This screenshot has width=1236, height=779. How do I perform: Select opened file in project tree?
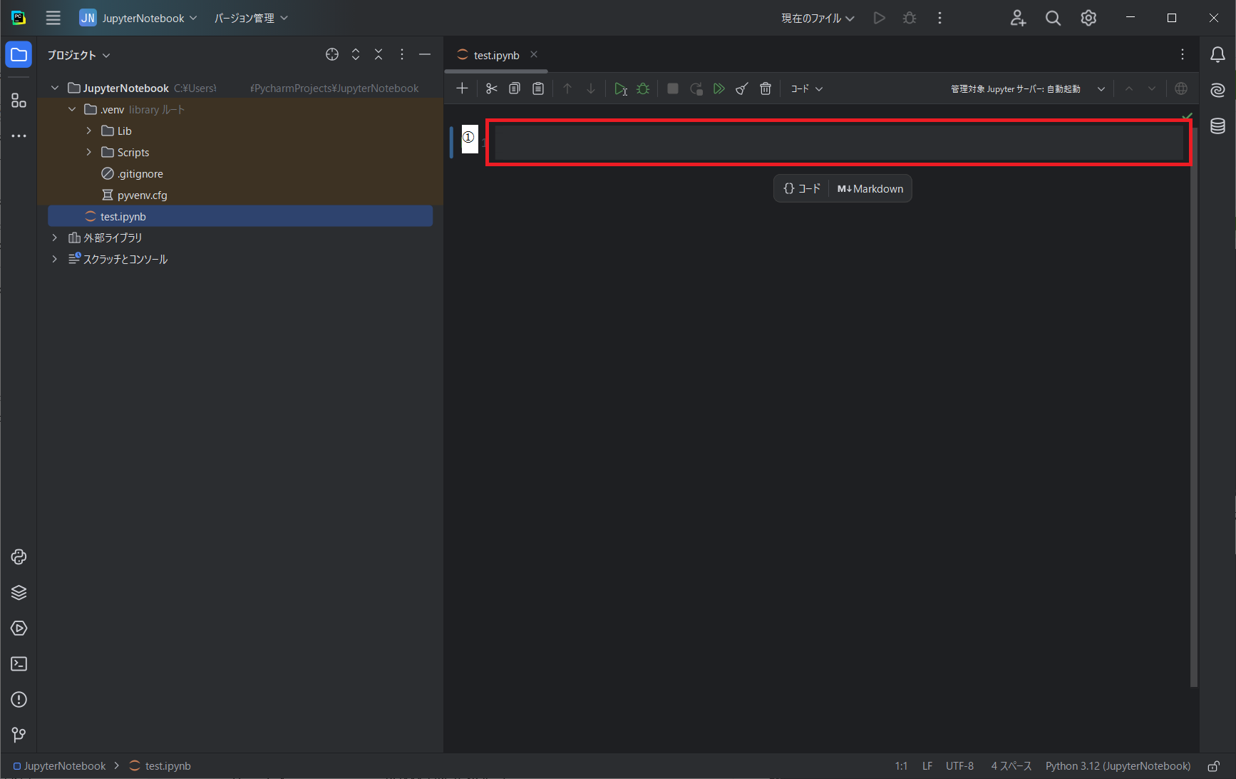click(332, 55)
